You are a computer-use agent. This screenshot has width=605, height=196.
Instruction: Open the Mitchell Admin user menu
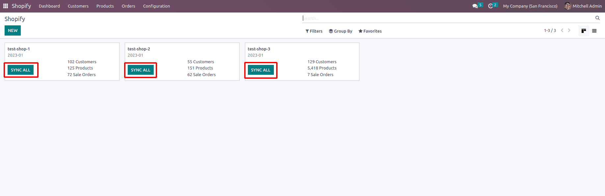[583, 6]
